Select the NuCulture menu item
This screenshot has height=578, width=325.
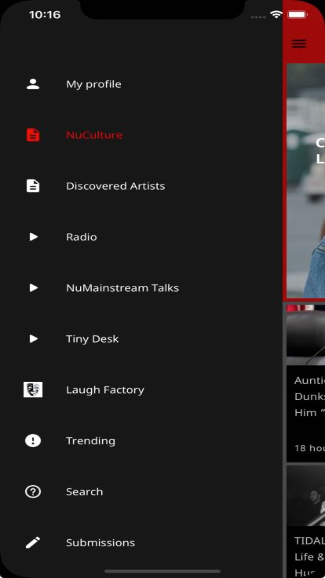pyautogui.click(x=141, y=135)
